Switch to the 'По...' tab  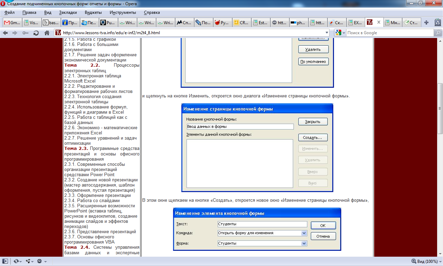click(x=204, y=23)
